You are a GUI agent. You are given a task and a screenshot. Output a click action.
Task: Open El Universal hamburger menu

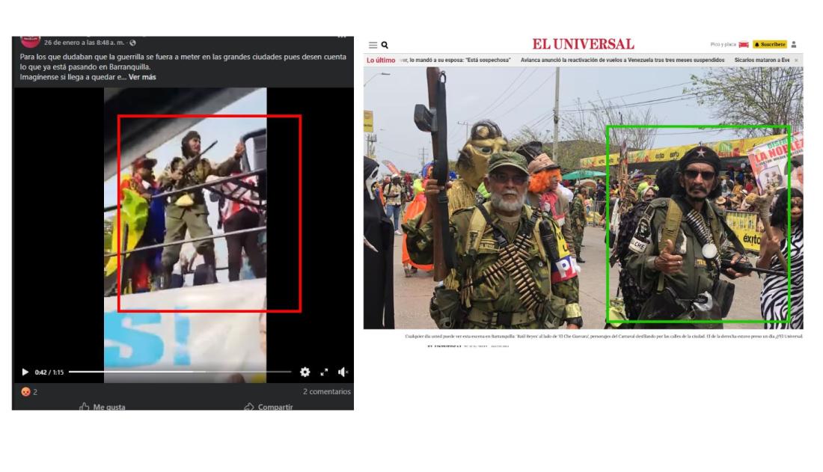pos(373,45)
